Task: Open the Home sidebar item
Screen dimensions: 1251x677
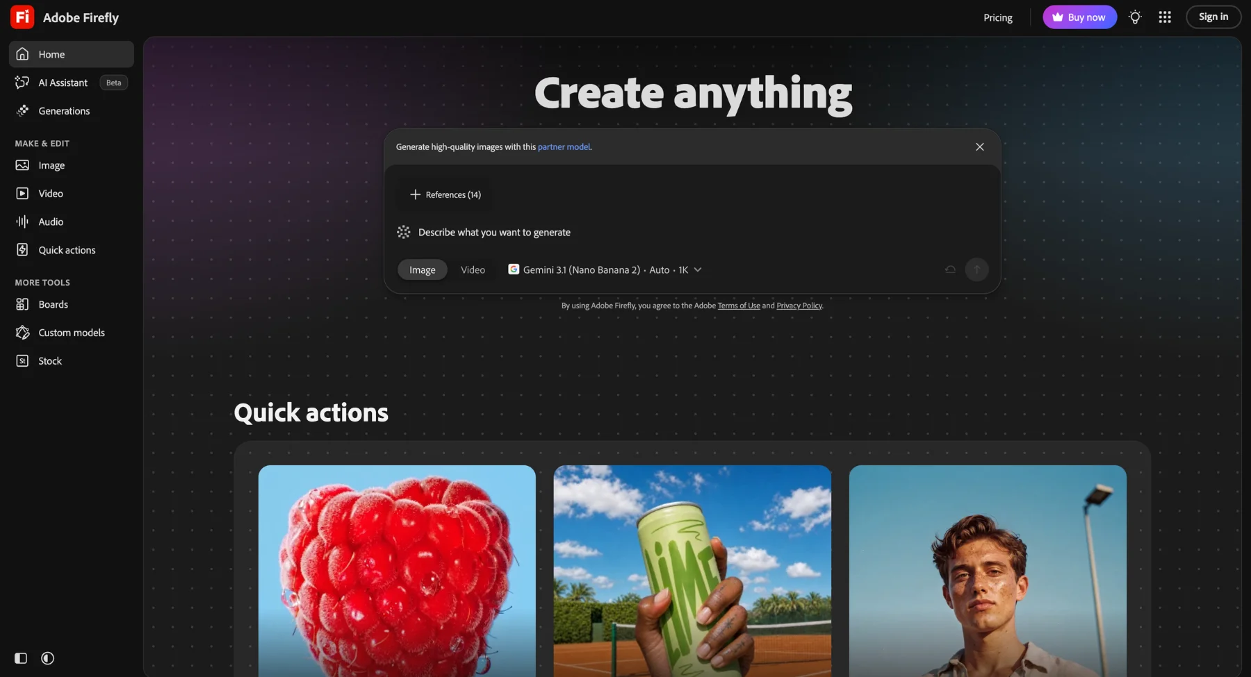Action: click(x=72, y=54)
